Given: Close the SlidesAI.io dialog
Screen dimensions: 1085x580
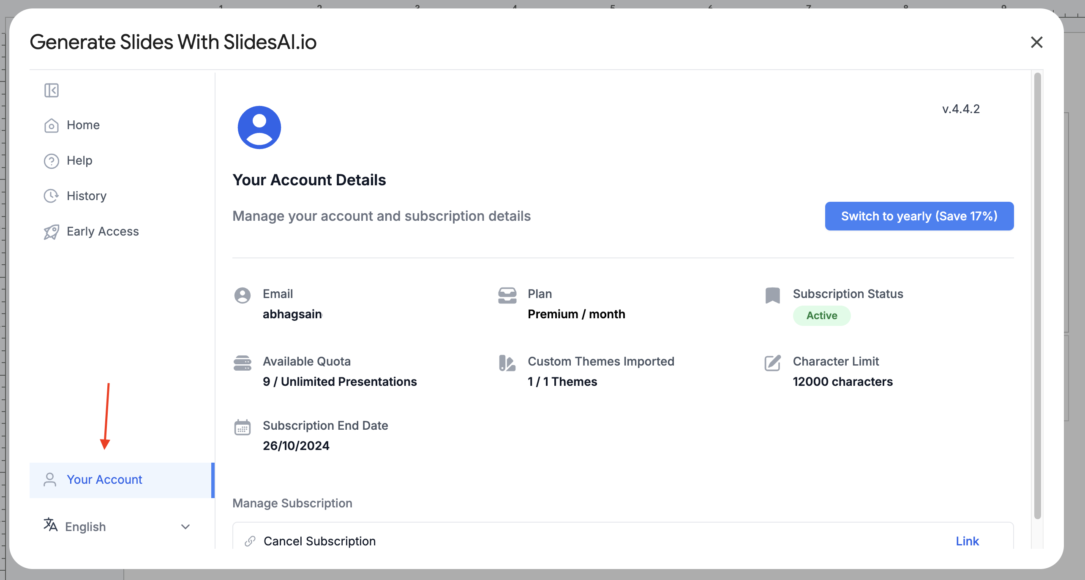Looking at the screenshot, I should pyautogui.click(x=1036, y=42).
